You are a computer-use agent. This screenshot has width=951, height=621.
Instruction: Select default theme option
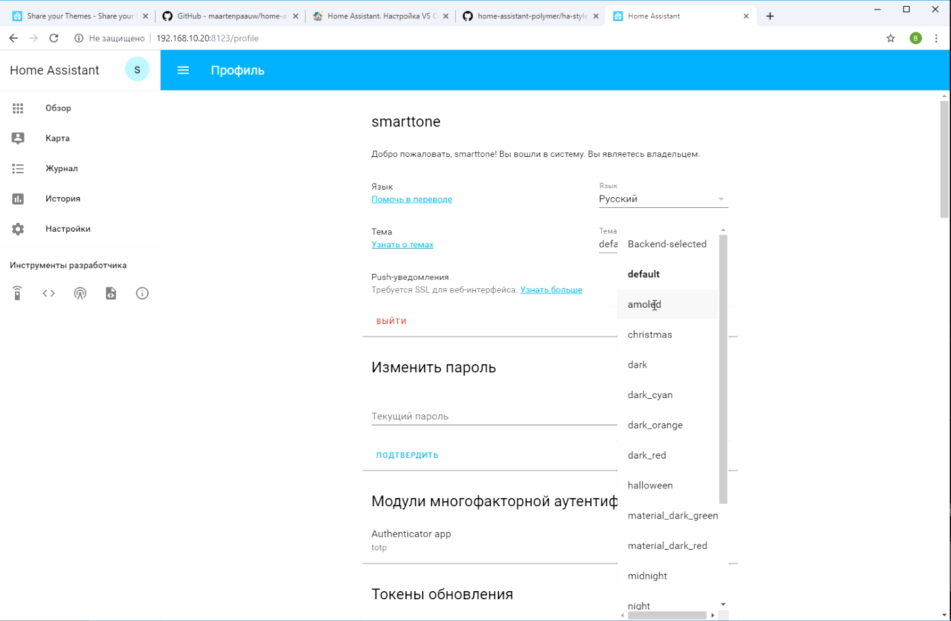(x=667, y=274)
